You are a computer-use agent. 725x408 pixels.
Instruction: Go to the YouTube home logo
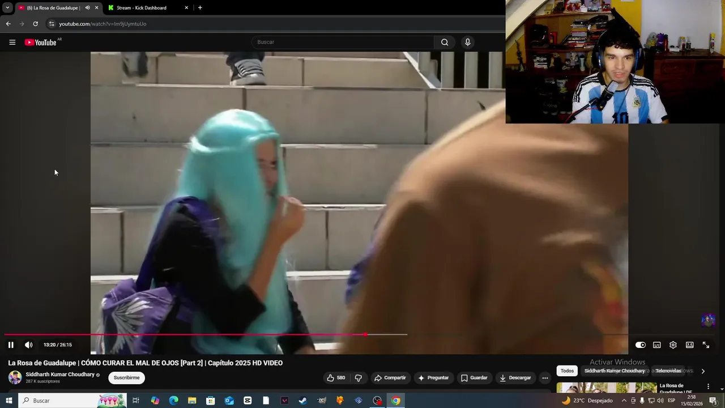[41, 42]
